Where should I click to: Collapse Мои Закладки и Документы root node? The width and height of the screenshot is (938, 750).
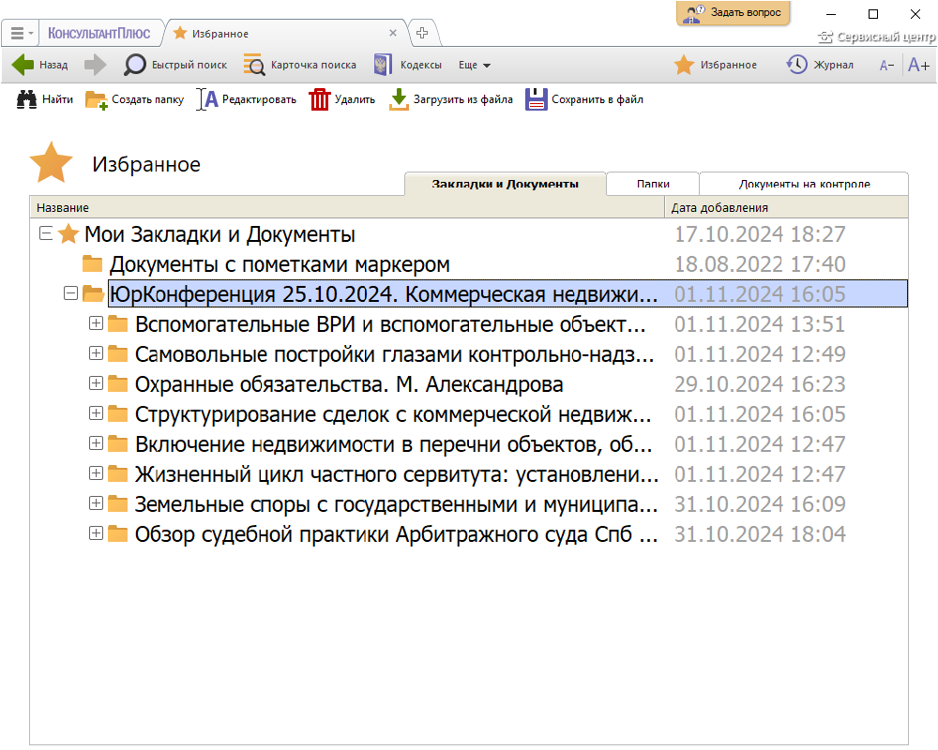click(45, 234)
